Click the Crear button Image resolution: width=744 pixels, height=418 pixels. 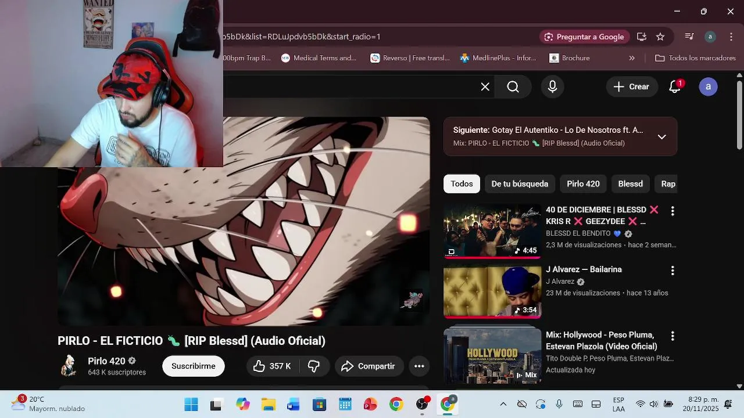coord(632,87)
